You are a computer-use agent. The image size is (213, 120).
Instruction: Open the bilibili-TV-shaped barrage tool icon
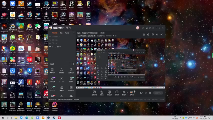(62, 89)
